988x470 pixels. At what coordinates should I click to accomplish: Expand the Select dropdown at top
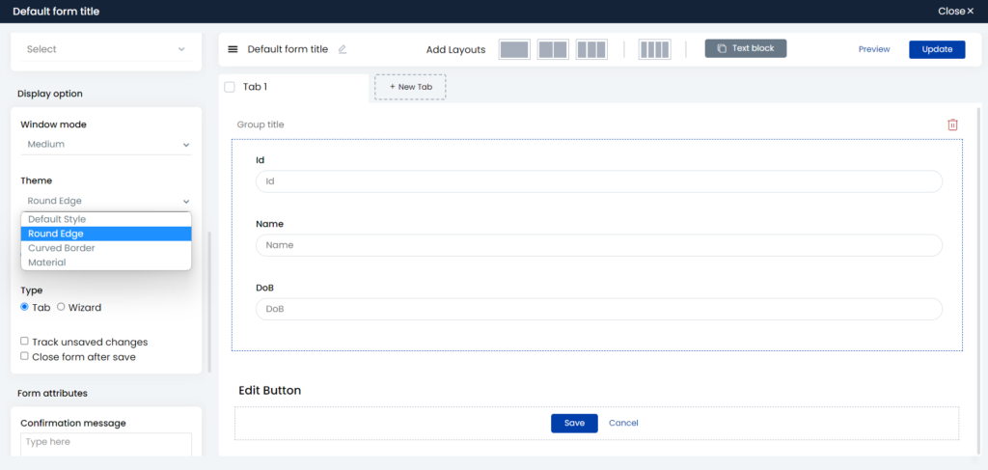point(106,49)
